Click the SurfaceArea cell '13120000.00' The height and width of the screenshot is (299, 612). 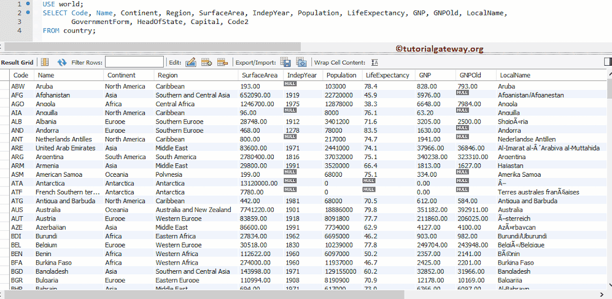click(x=260, y=183)
